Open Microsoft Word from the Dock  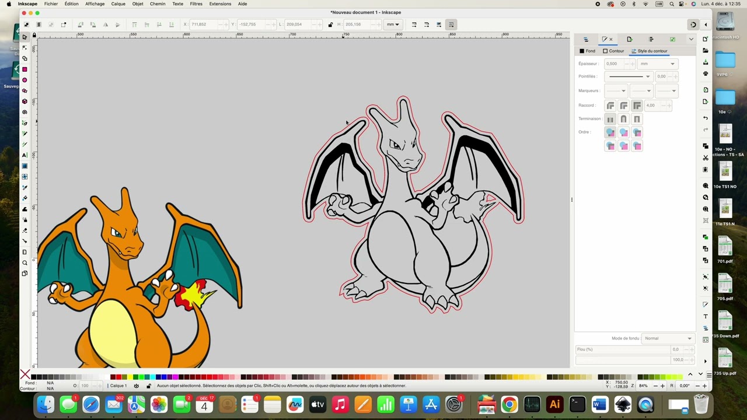600,404
